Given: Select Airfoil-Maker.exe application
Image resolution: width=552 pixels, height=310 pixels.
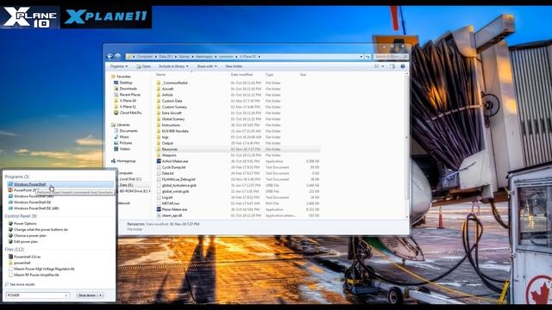Looking at the screenshot, I should (172, 161).
